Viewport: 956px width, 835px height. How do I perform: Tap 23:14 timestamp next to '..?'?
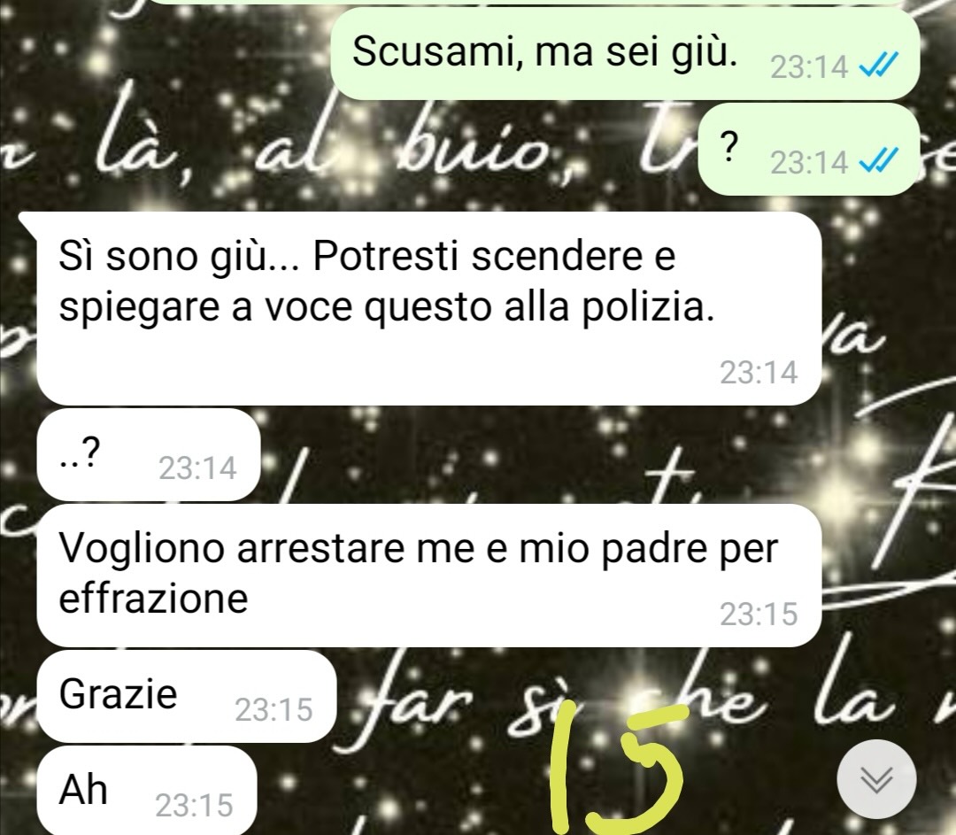pos(197,468)
